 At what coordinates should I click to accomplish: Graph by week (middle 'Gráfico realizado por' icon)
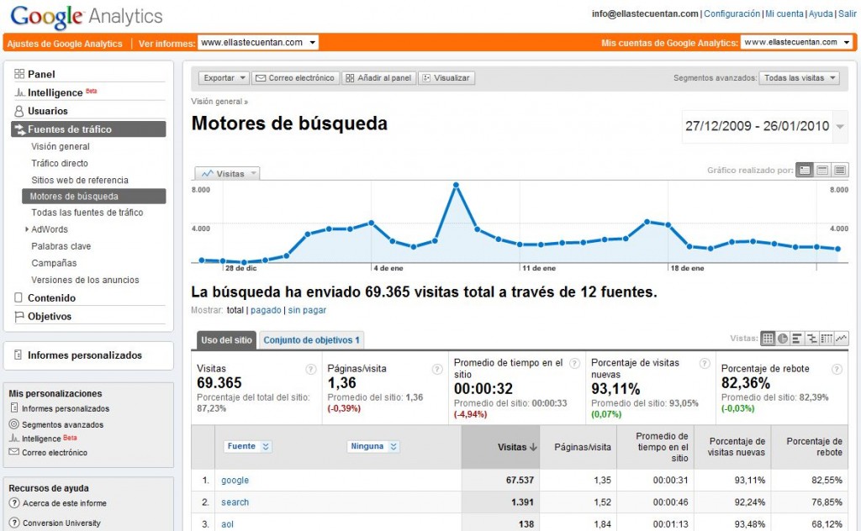point(822,170)
